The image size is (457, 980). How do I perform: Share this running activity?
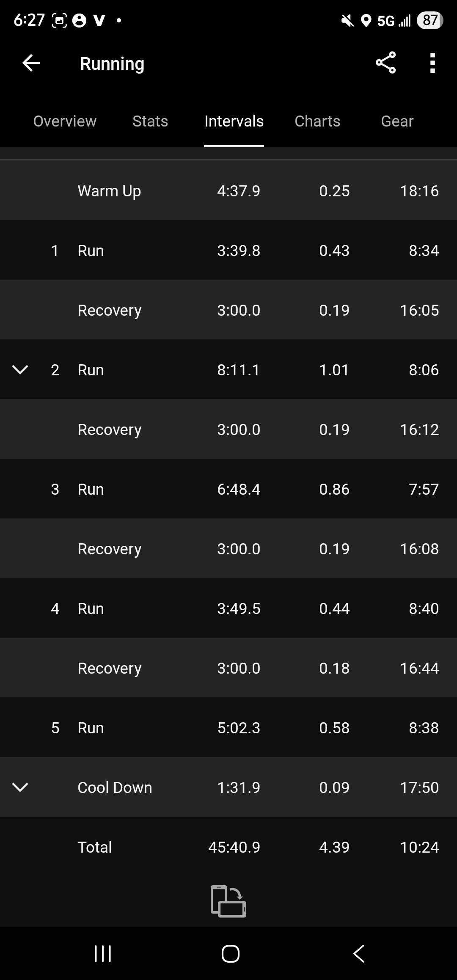385,63
